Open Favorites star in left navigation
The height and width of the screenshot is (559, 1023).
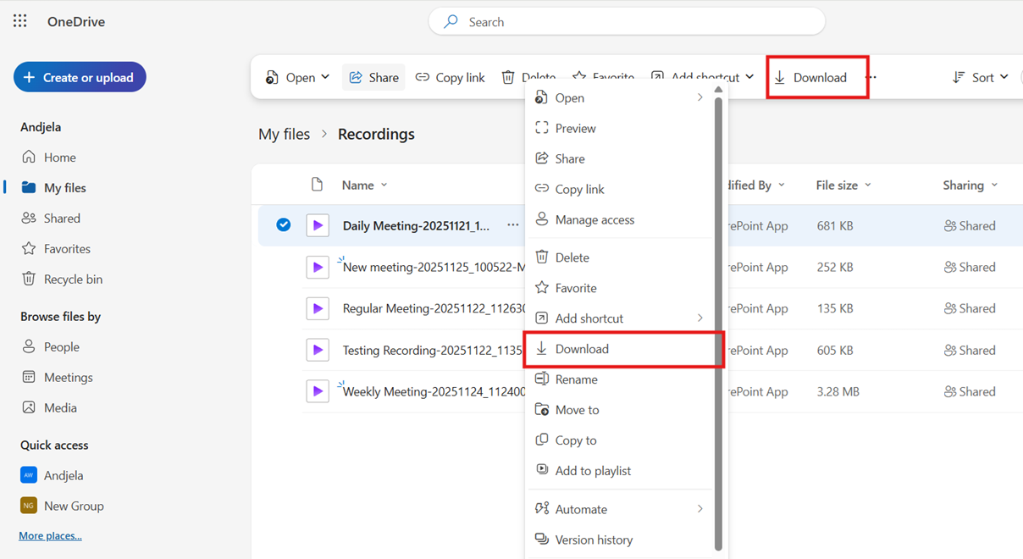click(x=29, y=248)
